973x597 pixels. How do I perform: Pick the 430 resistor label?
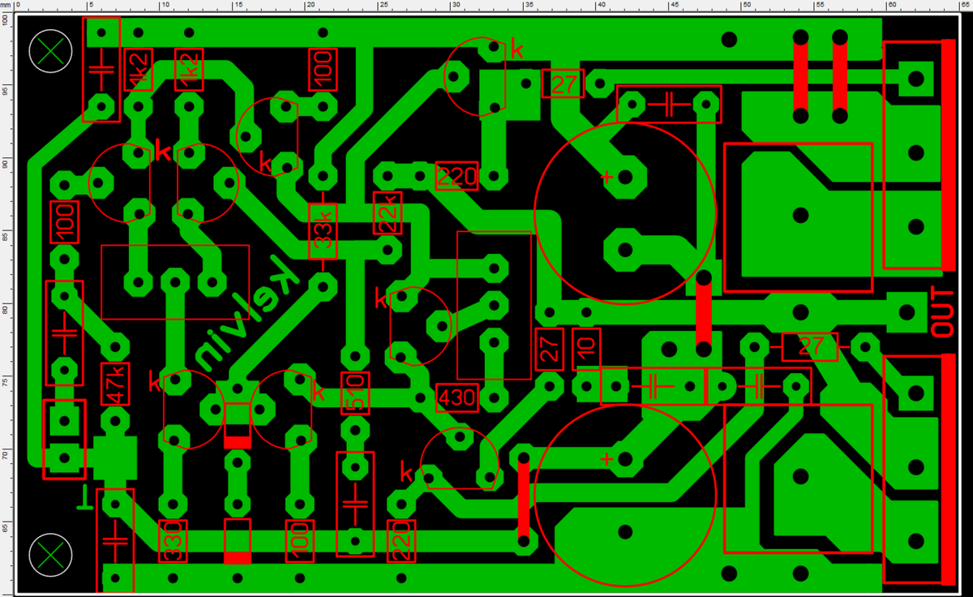point(456,397)
